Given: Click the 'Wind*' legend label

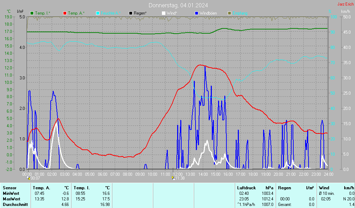Looking at the screenshot, I should (x=172, y=13).
